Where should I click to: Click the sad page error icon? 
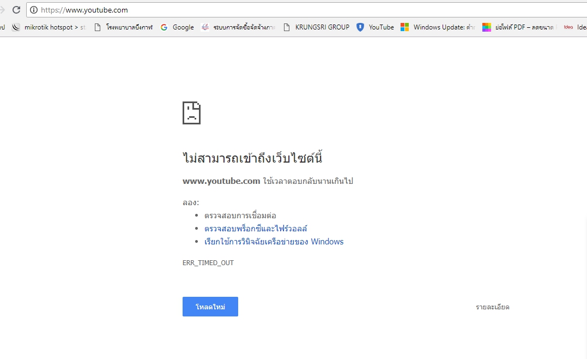point(191,112)
